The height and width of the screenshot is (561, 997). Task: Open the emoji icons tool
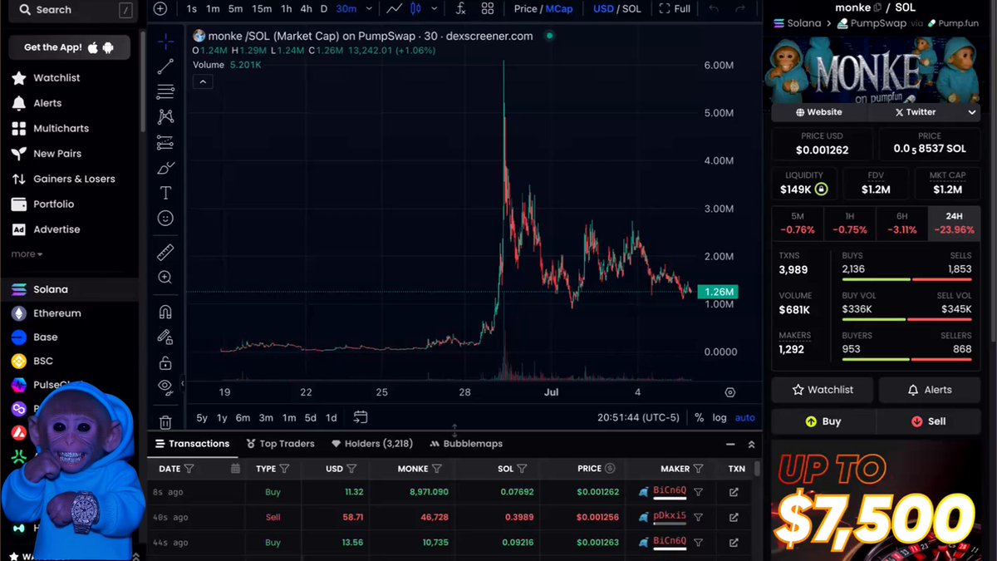[x=165, y=218]
